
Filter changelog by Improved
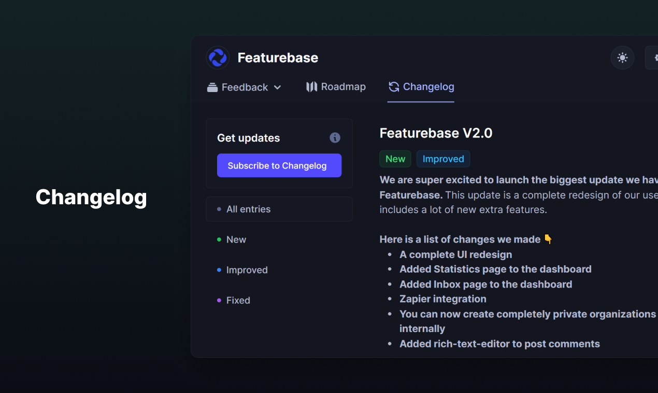[242, 270]
